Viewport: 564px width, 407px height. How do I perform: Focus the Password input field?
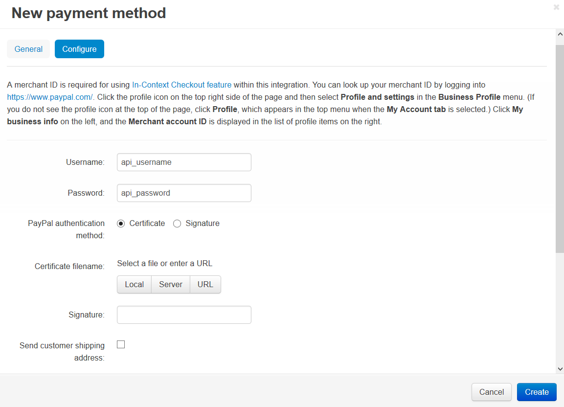[184, 193]
